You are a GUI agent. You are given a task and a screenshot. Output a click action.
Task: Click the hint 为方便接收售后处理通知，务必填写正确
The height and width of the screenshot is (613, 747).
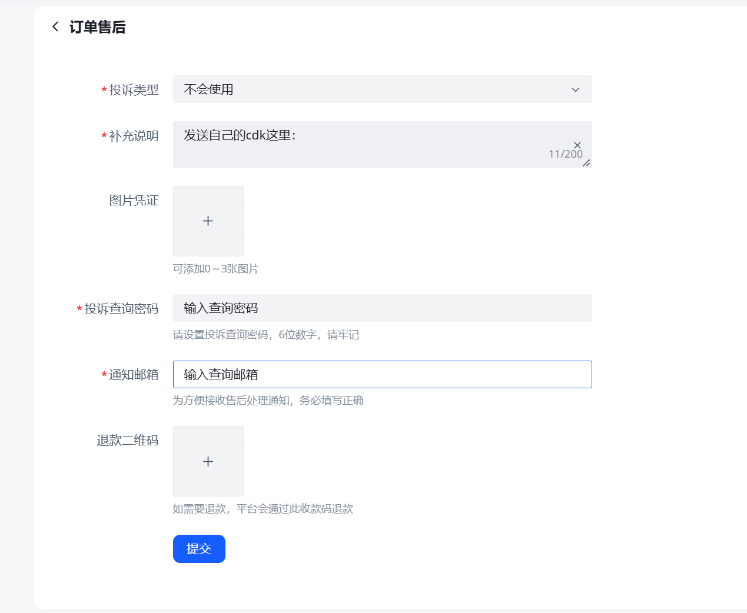[x=268, y=401]
